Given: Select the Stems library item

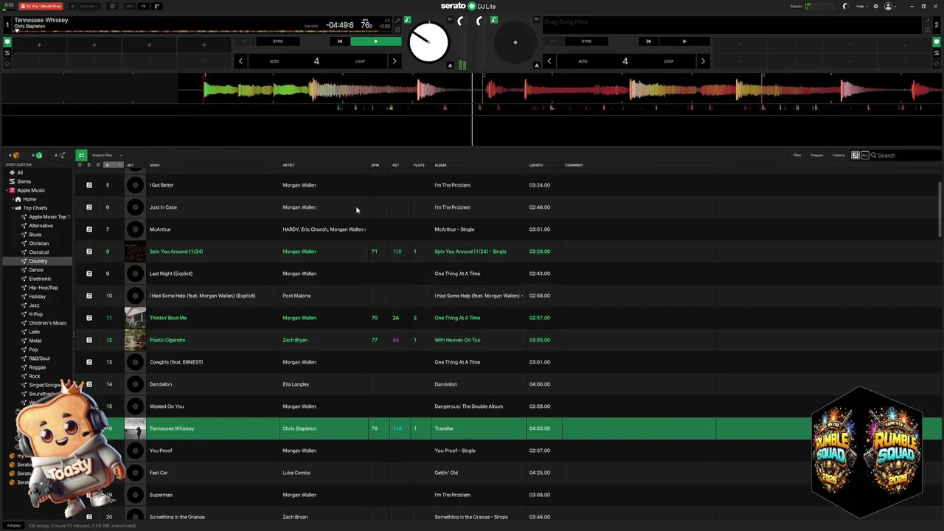Looking at the screenshot, I should pos(24,181).
